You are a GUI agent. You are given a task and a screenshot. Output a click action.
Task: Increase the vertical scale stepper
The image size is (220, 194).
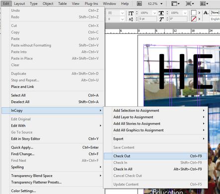point(137,12)
